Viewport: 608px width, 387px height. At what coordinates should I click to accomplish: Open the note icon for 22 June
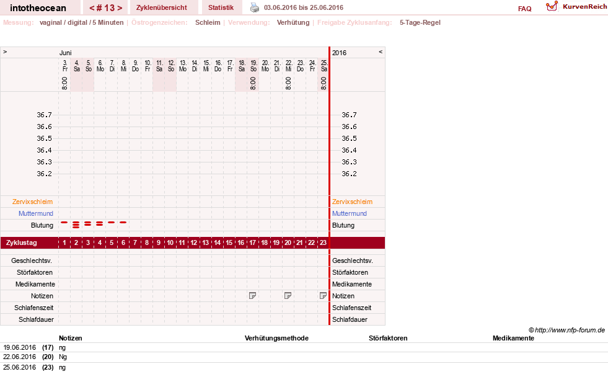tap(288, 296)
